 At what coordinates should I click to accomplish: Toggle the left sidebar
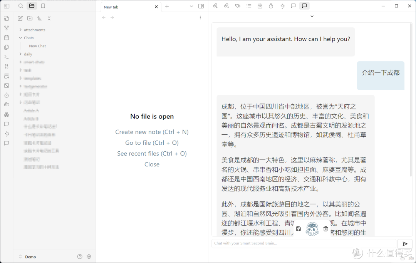[x=7, y=6]
